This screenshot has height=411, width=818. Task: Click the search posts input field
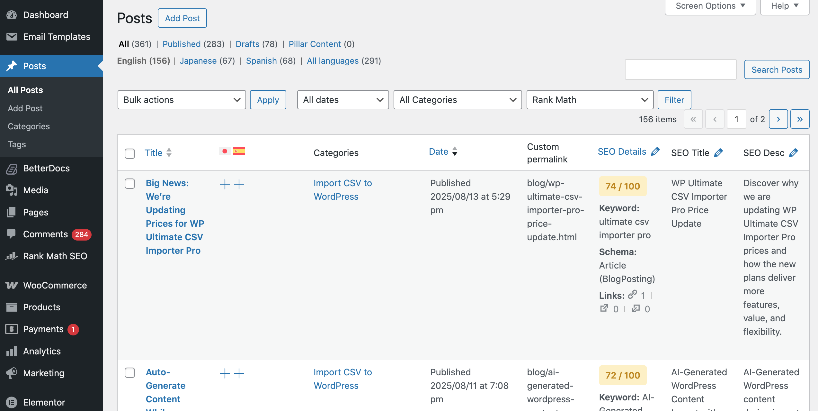[680, 69]
